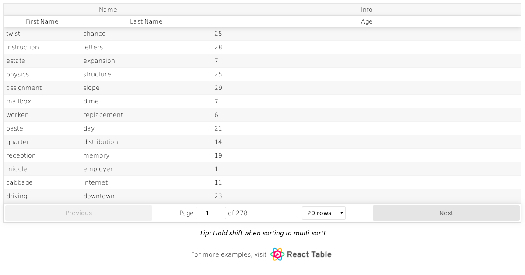
Task: Click the last name cell 'letters'
Action: click(x=93, y=47)
